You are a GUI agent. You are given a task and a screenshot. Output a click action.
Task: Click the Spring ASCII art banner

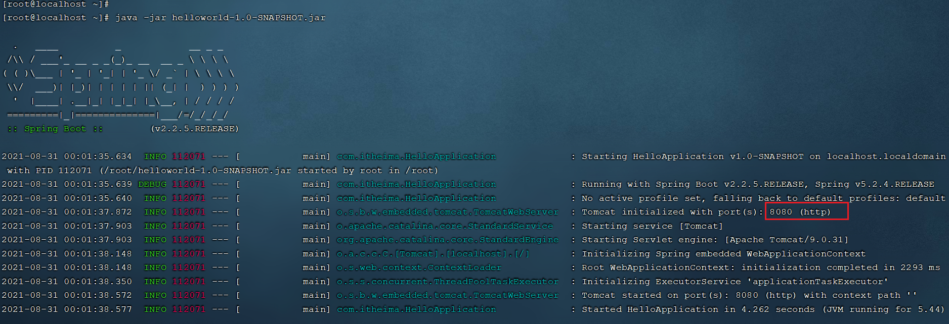pos(120,81)
